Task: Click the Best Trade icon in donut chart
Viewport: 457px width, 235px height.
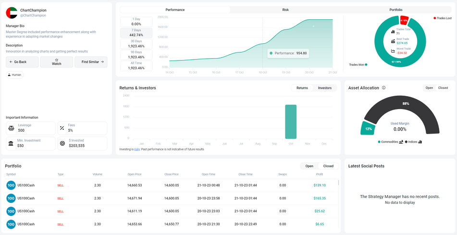Action: coord(393,41)
